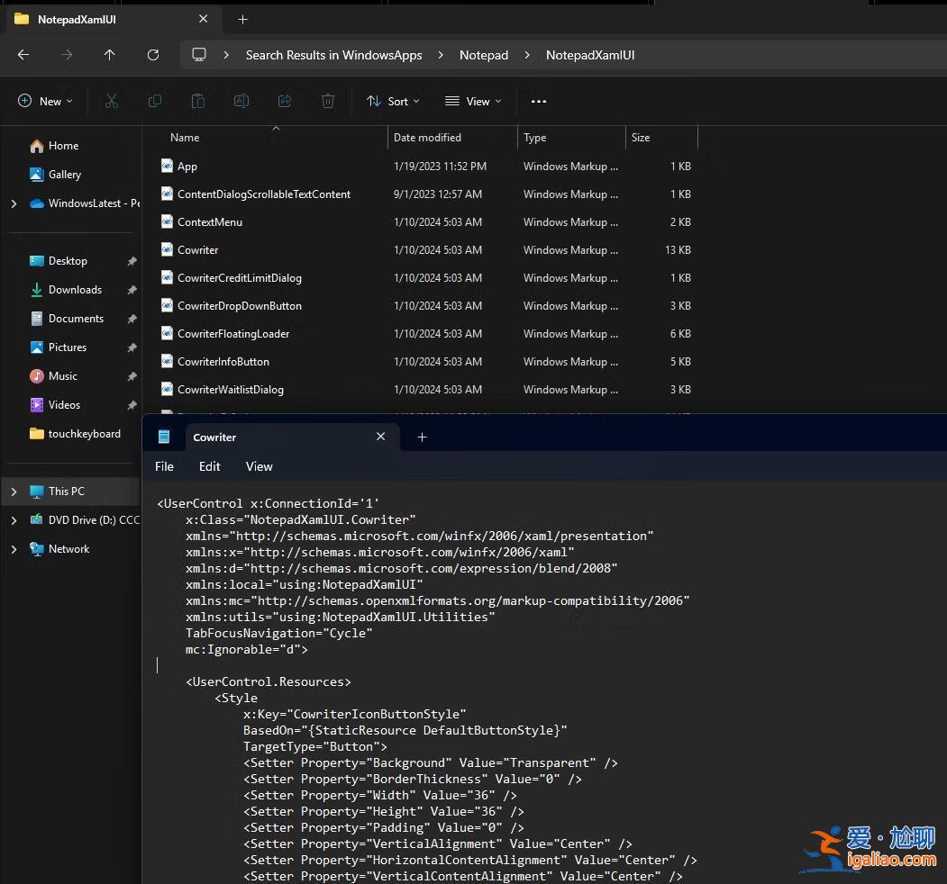Click the Paste icon in the toolbar
The height and width of the screenshot is (884, 947).
coord(198,101)
